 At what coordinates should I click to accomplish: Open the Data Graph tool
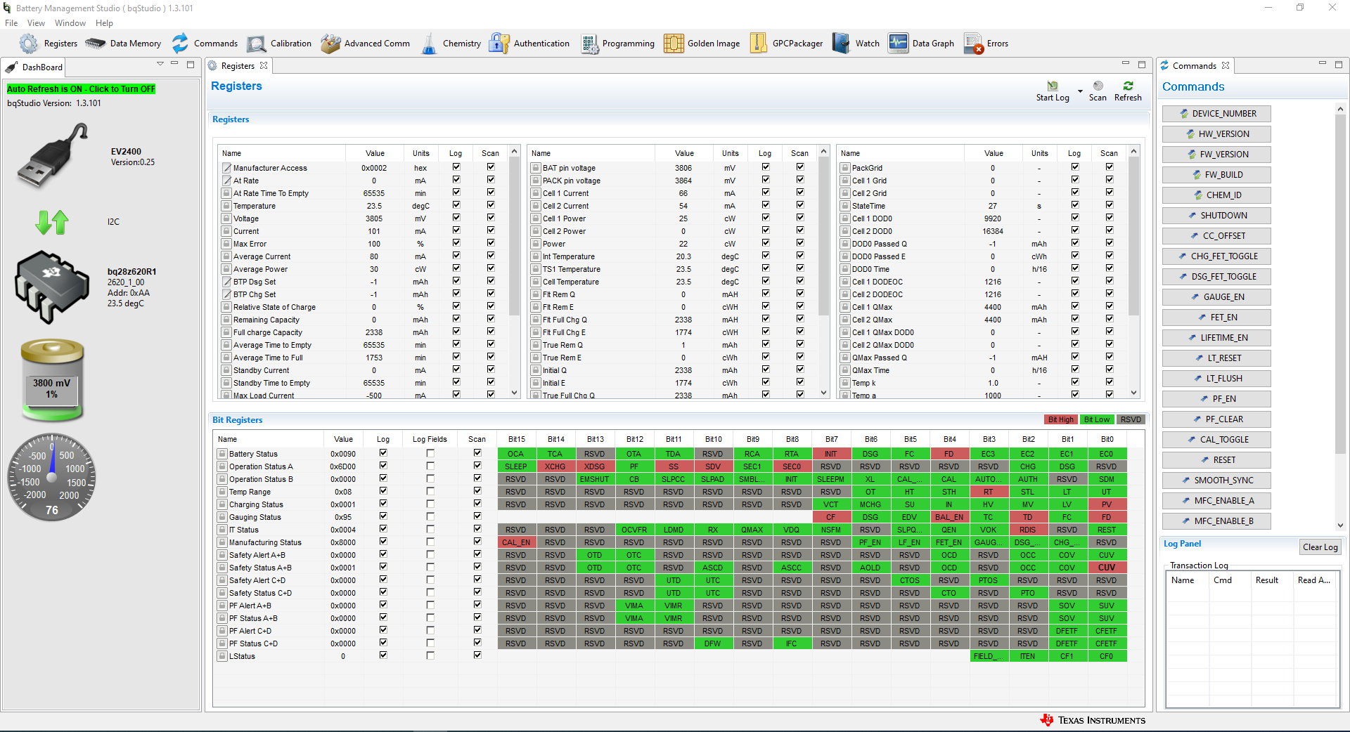pos(898,44)
